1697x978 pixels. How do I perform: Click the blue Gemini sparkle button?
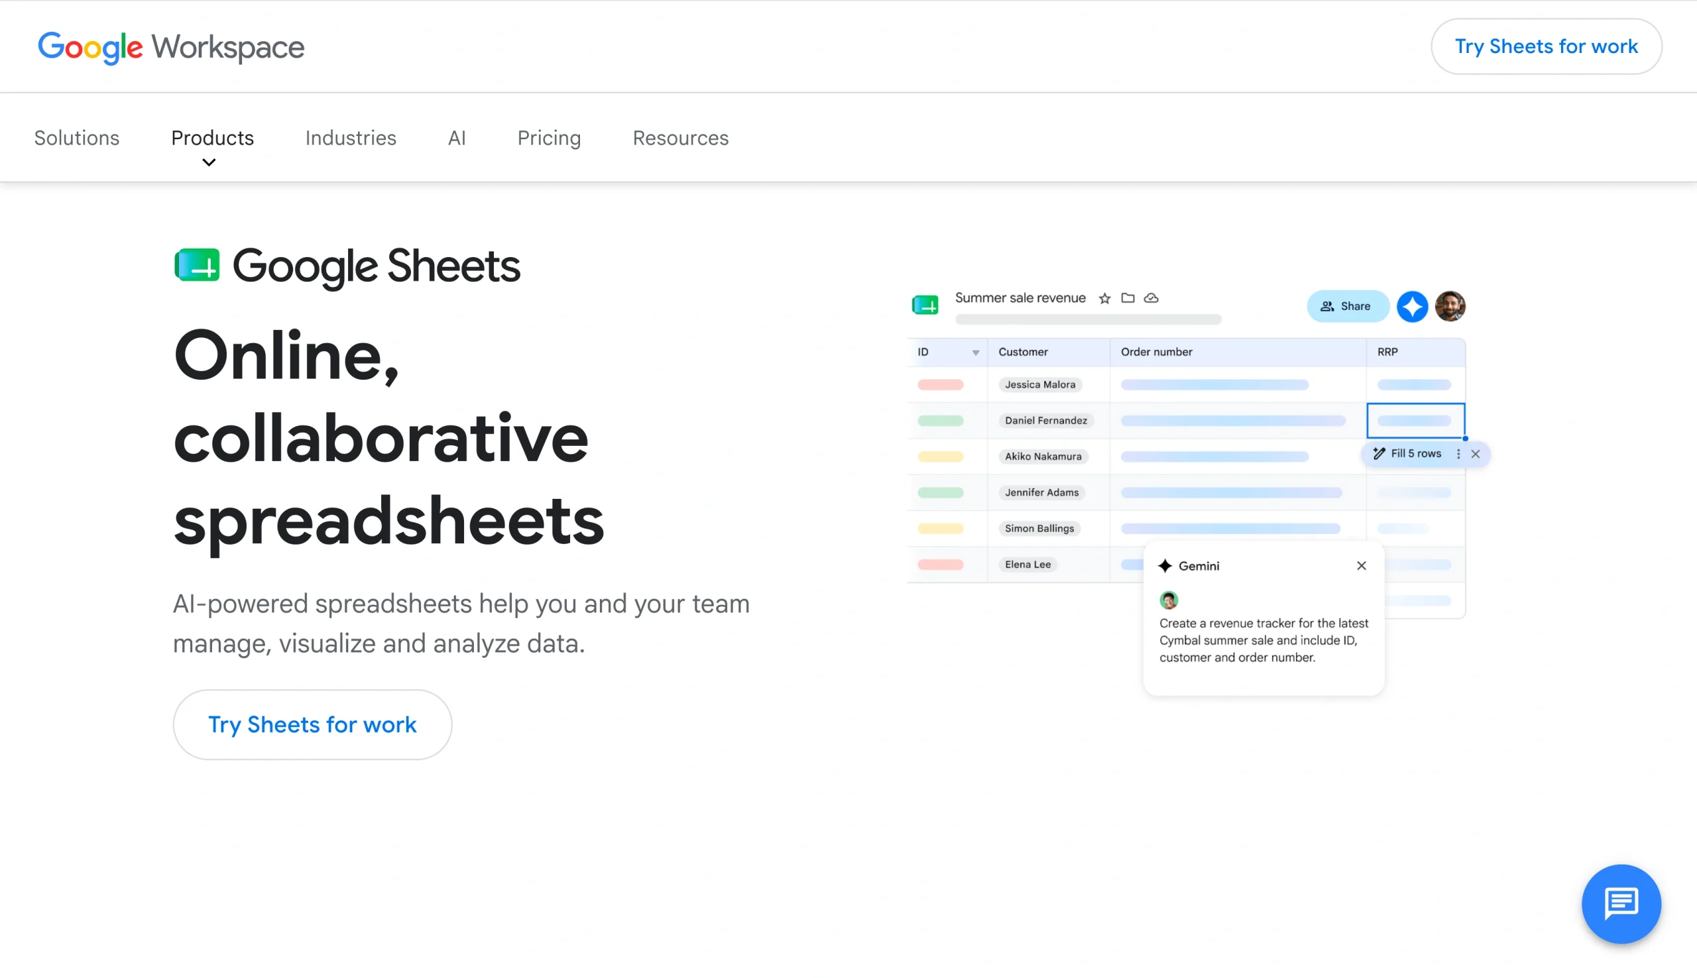tap(1412, 306)
